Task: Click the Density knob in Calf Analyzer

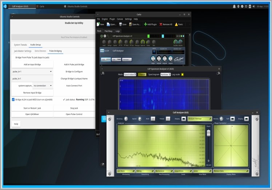Action: pos(221,119)
